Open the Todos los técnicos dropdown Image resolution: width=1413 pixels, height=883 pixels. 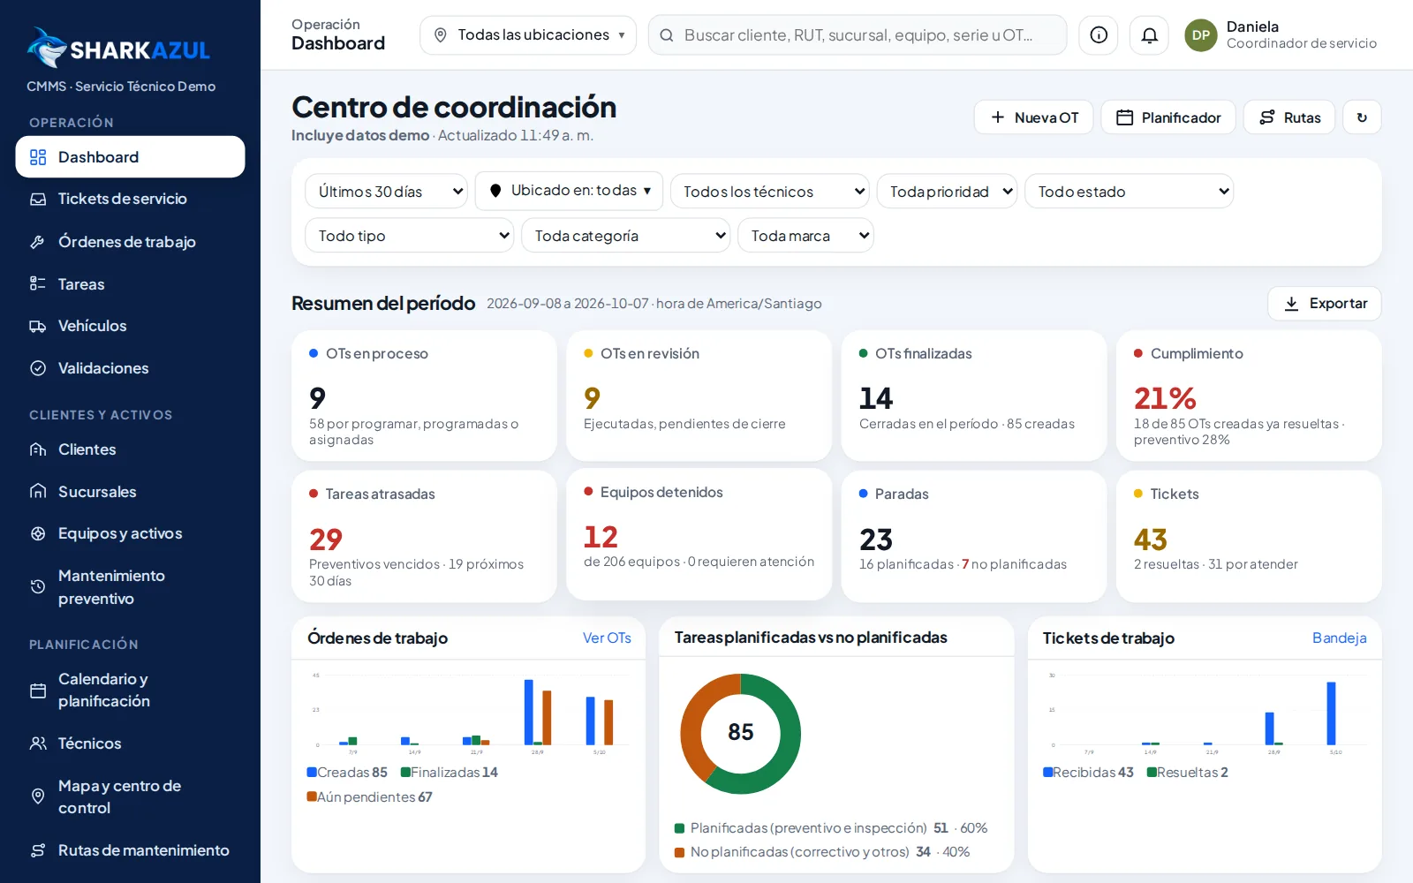pos(770,192)
